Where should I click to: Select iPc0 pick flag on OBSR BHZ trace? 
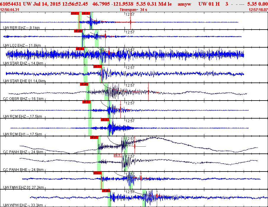point(84,84)
